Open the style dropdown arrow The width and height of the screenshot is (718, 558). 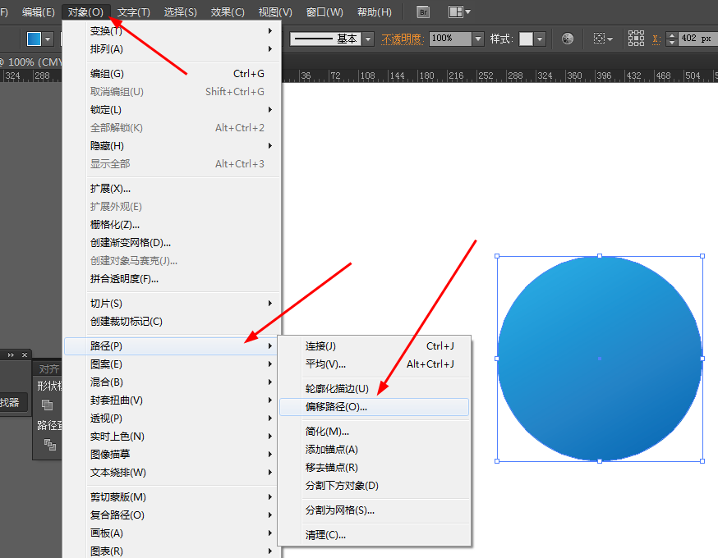[540, 39]
